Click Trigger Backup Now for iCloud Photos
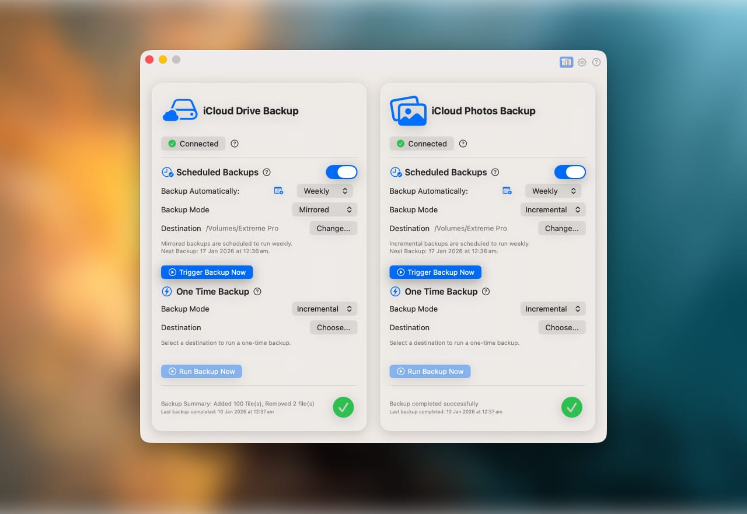 (435, 272)
